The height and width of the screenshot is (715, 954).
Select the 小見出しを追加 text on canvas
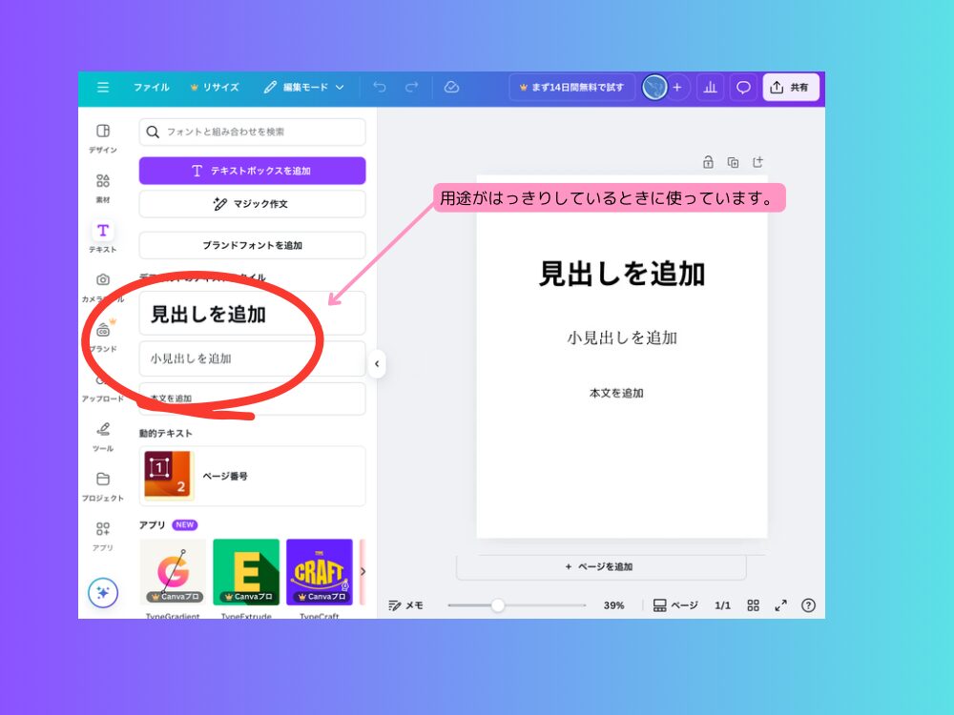pos(622,337)
